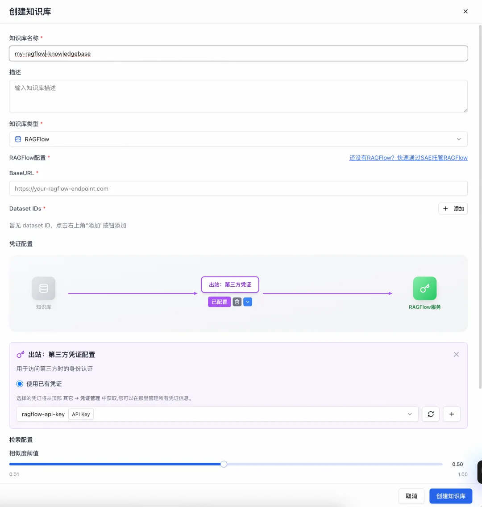Click the key icon beside 出站：第三方凭证配置
Screen dimensions: 482x507
point(21,354)
